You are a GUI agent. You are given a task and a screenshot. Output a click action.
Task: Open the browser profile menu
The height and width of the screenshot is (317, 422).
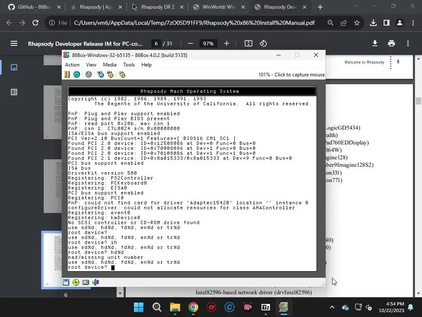tap(400, 23)
